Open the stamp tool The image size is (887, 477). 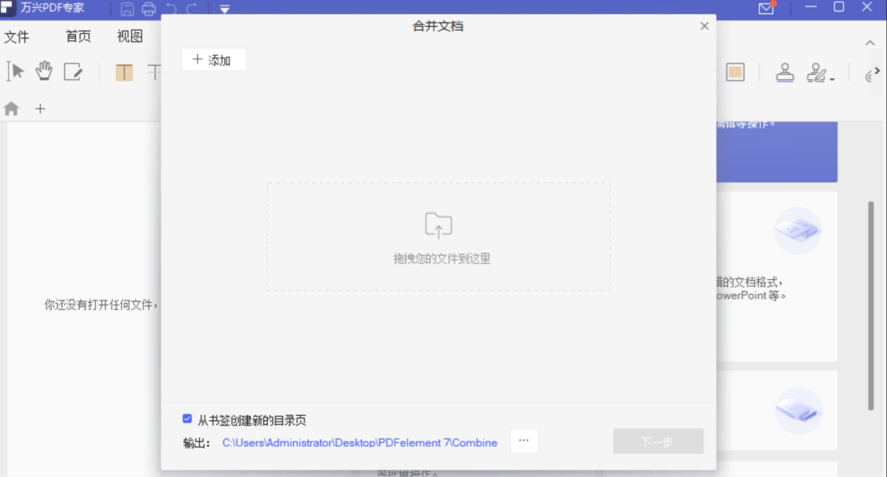[784, 71]
